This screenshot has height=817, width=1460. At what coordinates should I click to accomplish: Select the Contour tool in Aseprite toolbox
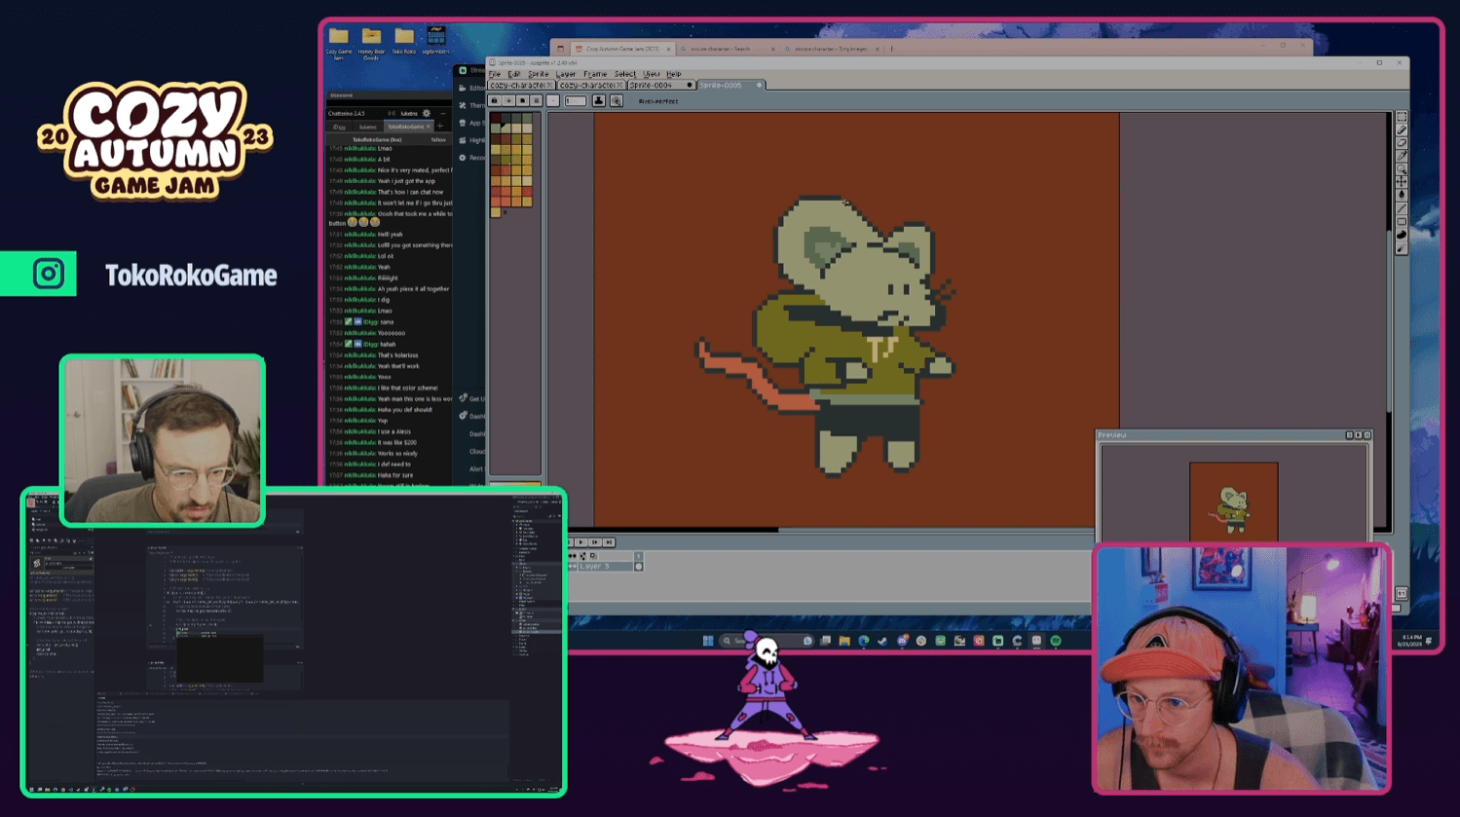coord(1402,235)
